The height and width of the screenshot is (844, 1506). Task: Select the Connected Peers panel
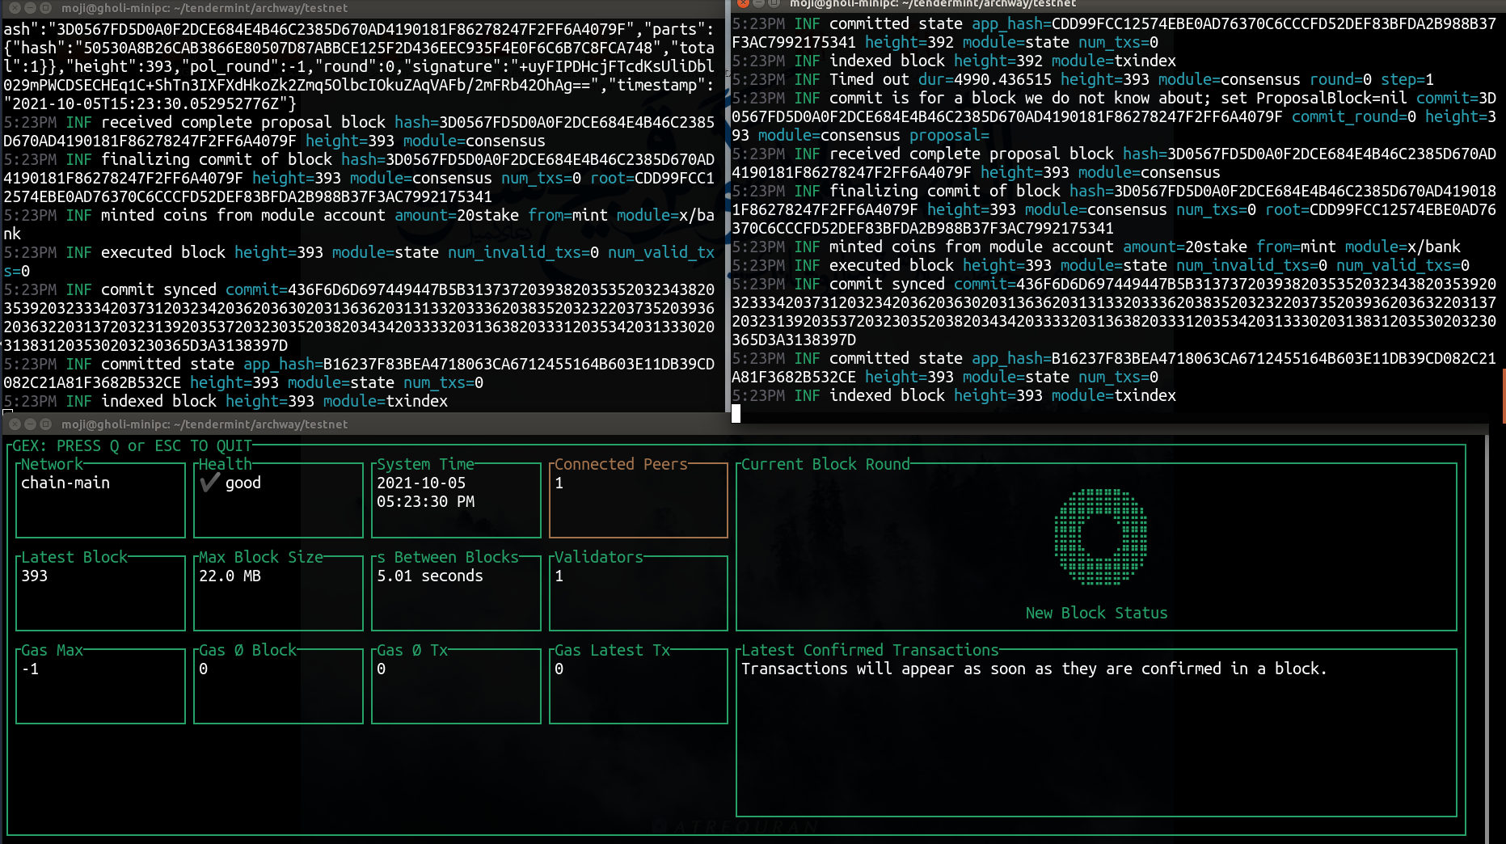[x=638, y=500]
